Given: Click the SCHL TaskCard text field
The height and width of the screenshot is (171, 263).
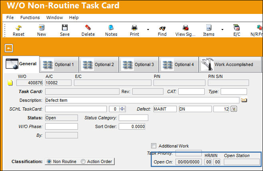Looking at the screenshot, I should pos(76,109).
